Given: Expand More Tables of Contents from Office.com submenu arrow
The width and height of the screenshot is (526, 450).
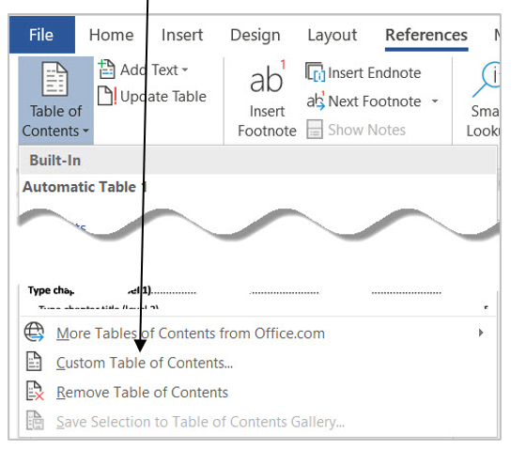Looking at the screenshot, I should [x=481, y=333].
